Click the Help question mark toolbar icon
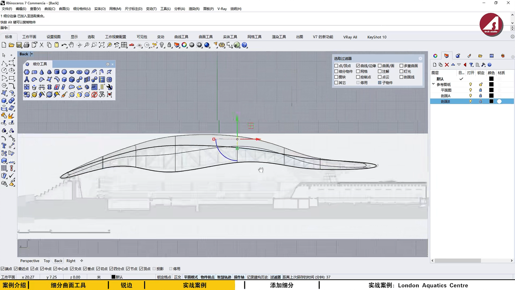Screen dimensions: 515x290 click(245, 45)
